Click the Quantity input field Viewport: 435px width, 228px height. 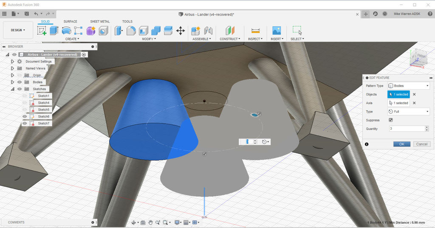pos(406,129)
